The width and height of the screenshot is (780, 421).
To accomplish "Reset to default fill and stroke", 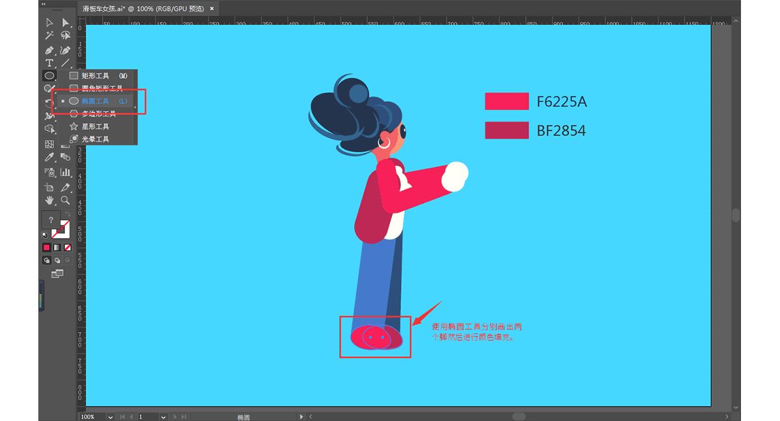I will pos(45,235).
